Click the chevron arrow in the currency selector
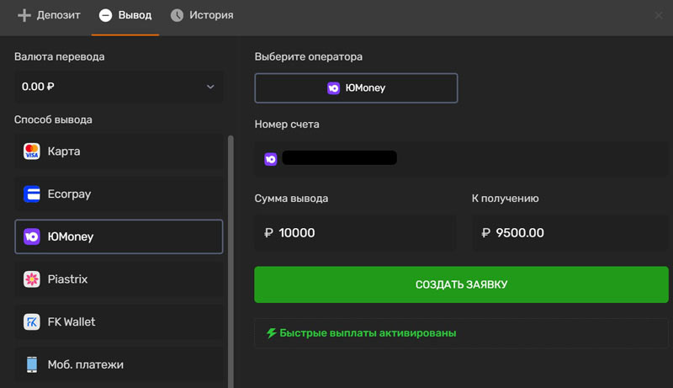The height and width of the screenshot is (388, 673). [x=210, y=87]
